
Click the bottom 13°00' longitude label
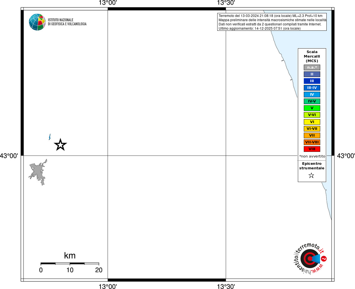tap(108, 286)
